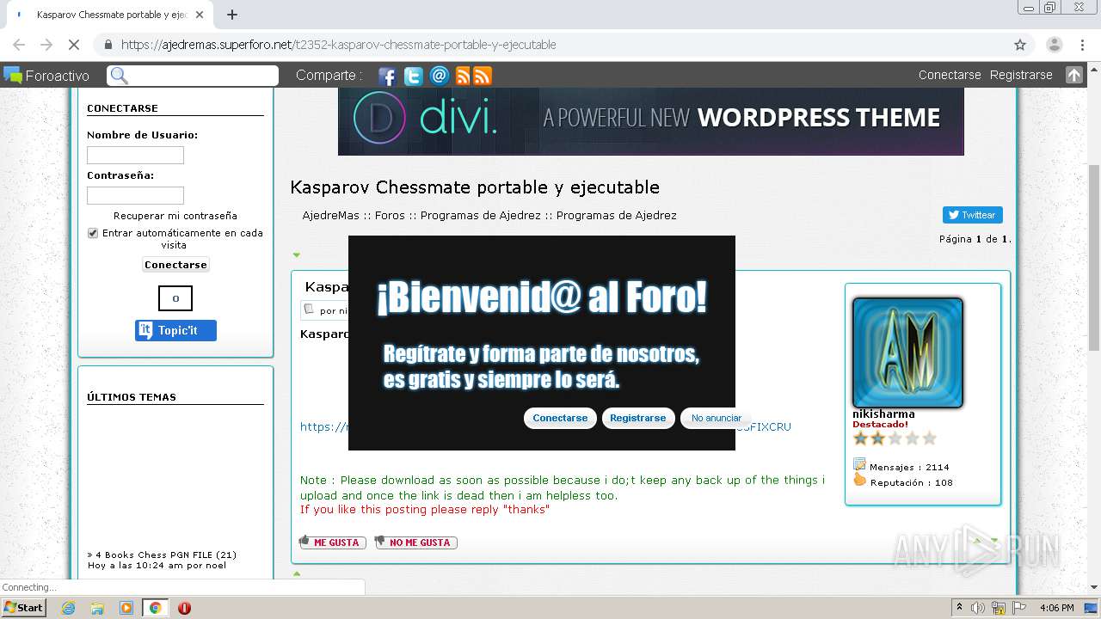Click green up arrow below the post

[x=297, y=573]
